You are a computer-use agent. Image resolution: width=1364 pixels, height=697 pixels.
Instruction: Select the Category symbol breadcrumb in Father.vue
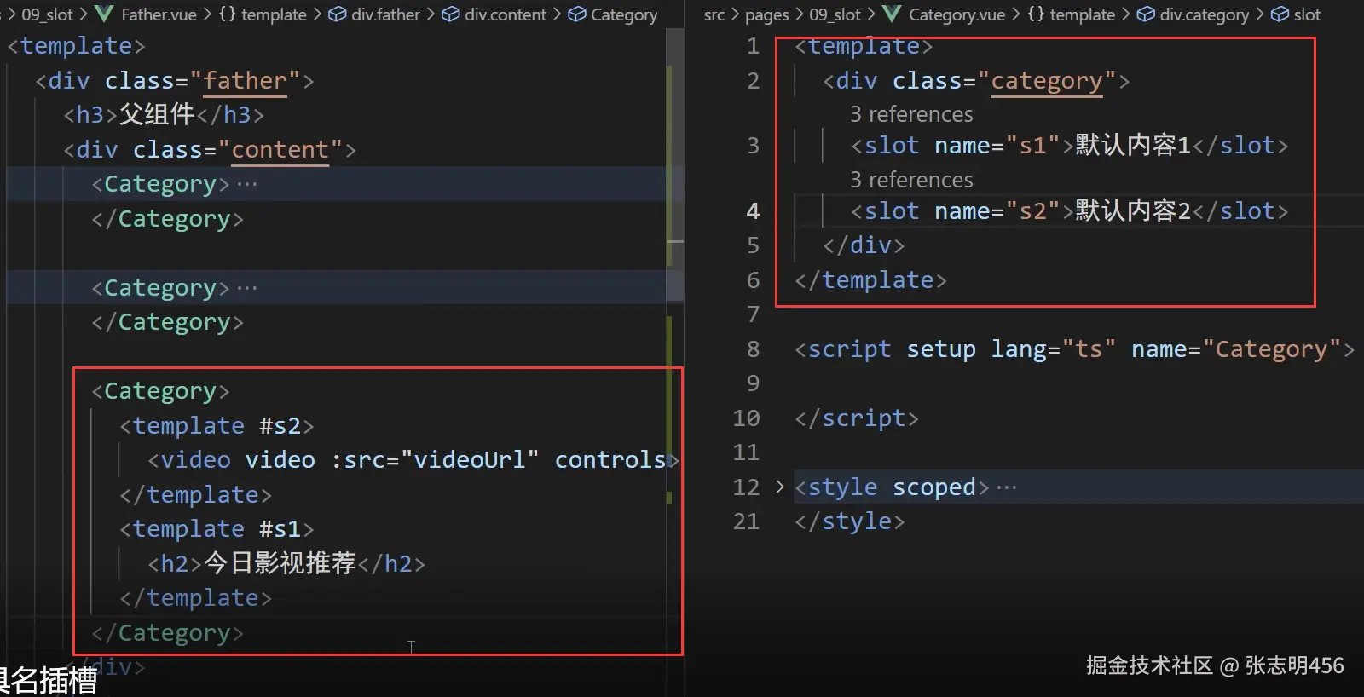tap(613, 14)
